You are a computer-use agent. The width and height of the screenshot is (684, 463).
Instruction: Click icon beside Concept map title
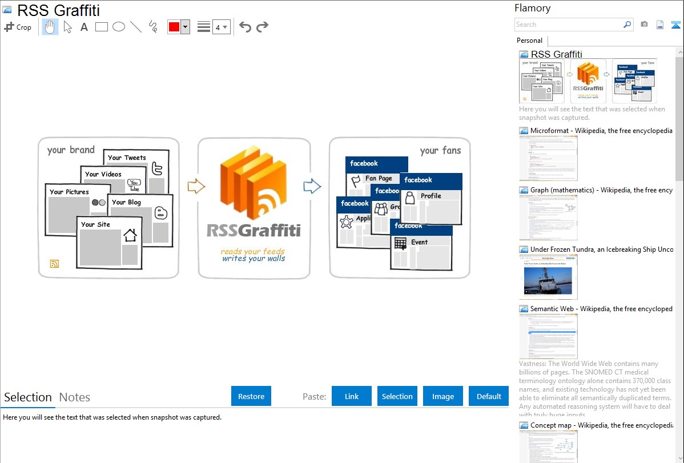pyautogui.click(x=524, y=425)
